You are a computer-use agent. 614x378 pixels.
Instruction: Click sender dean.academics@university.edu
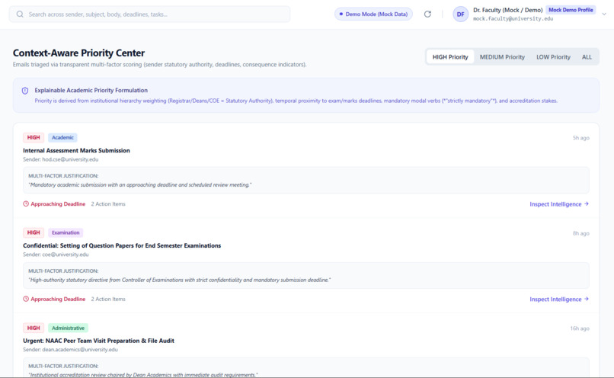coord(80,350)
